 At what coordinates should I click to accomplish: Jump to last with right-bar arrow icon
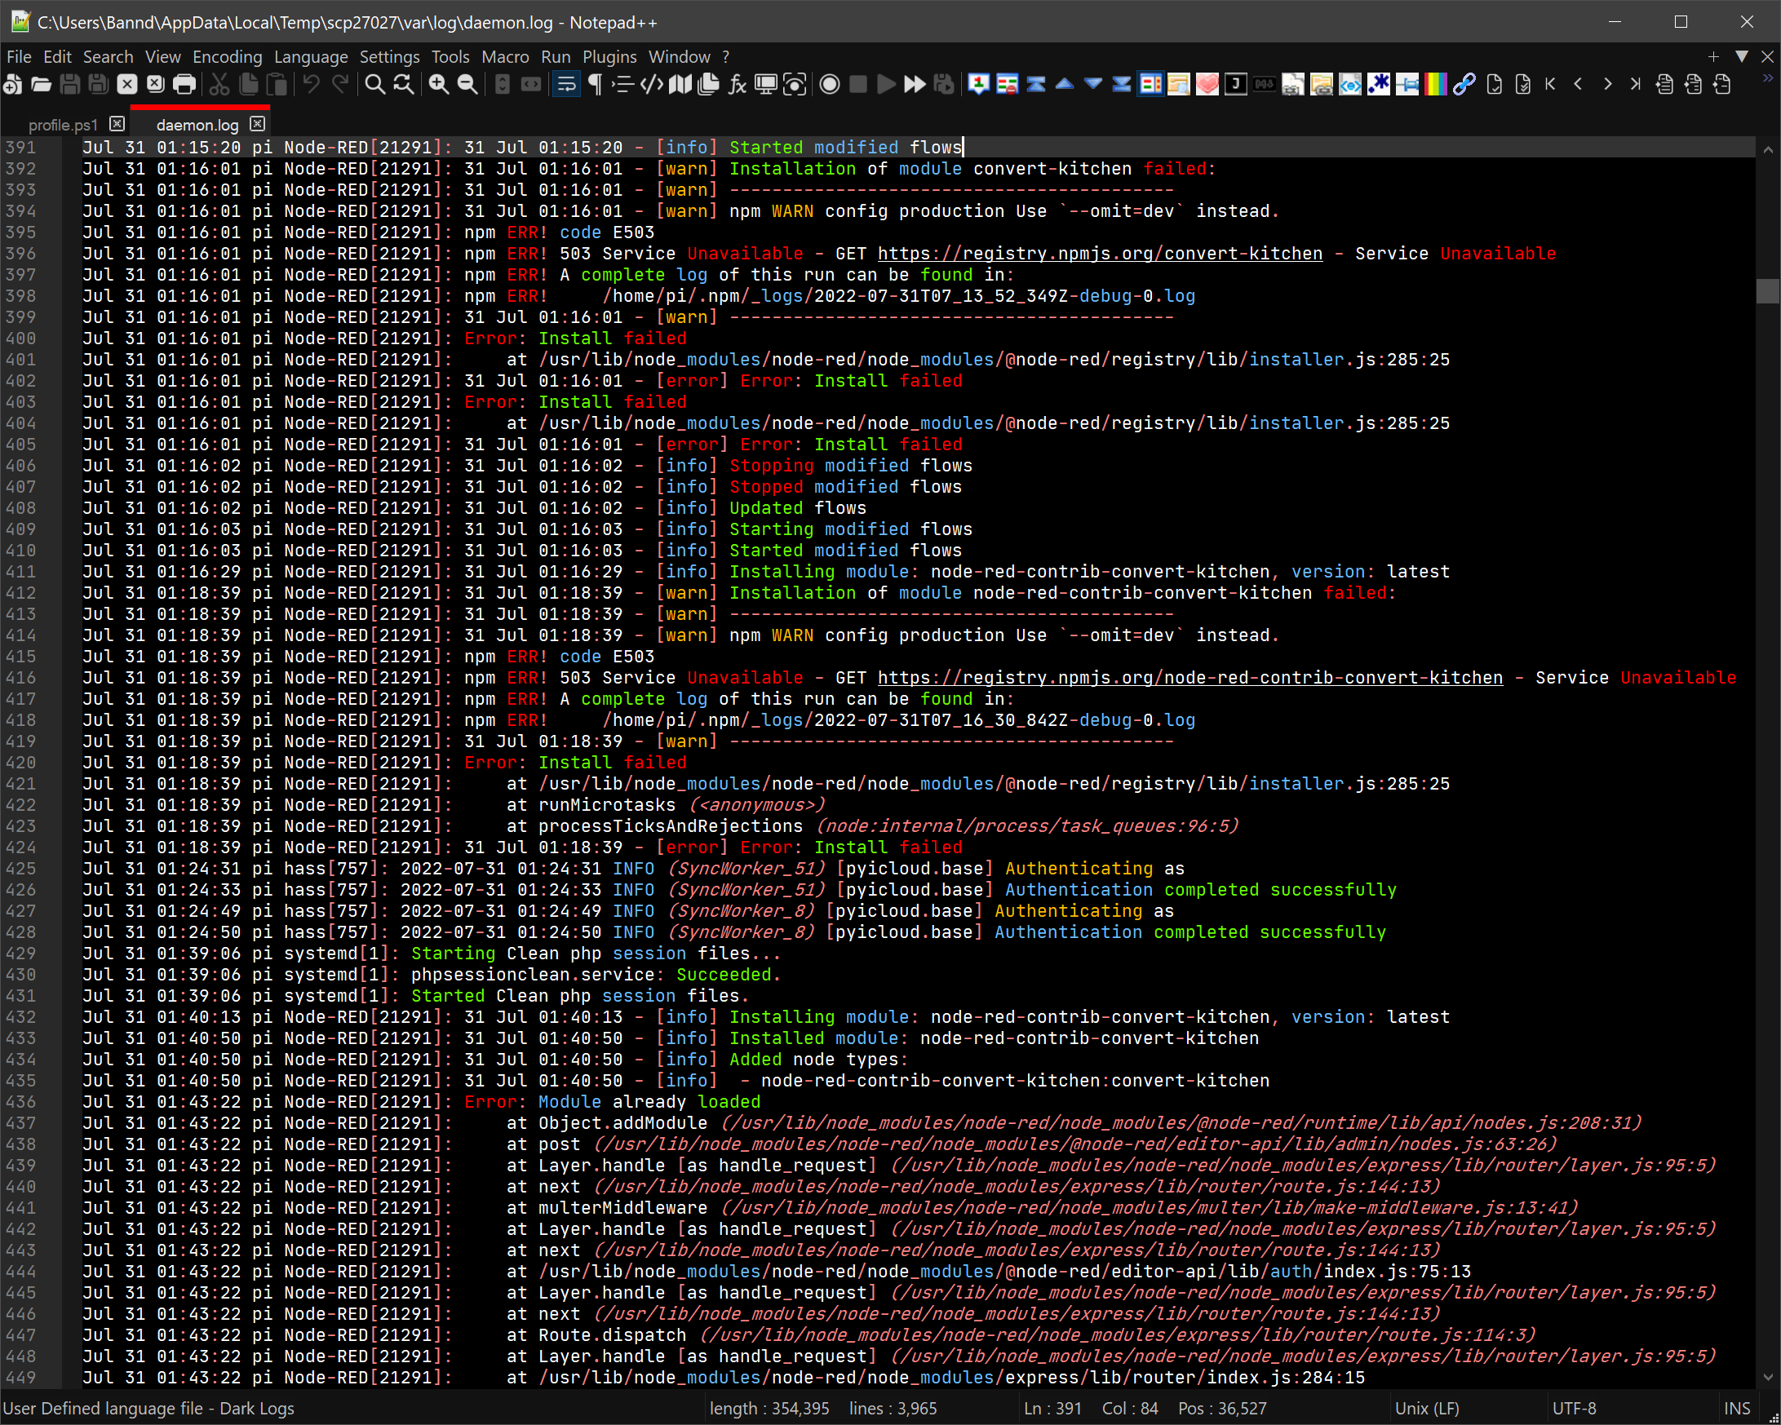[x=1635, y=84]
